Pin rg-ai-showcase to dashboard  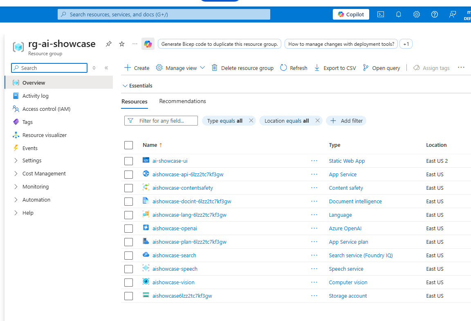pos(109,44)
